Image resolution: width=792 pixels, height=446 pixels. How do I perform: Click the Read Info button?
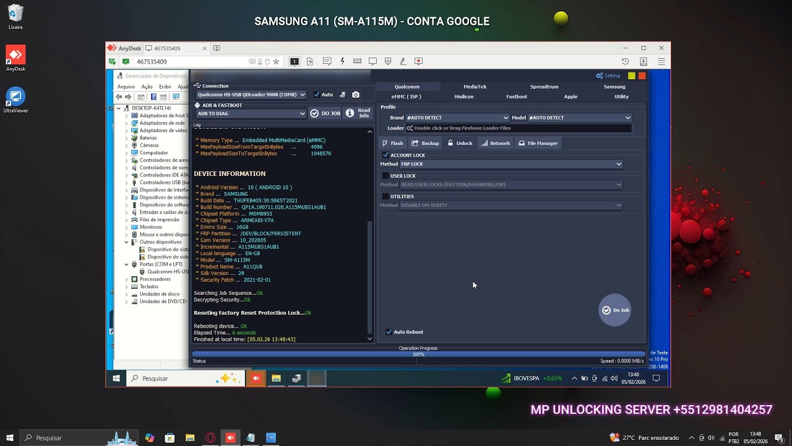[x=358, y=113]
